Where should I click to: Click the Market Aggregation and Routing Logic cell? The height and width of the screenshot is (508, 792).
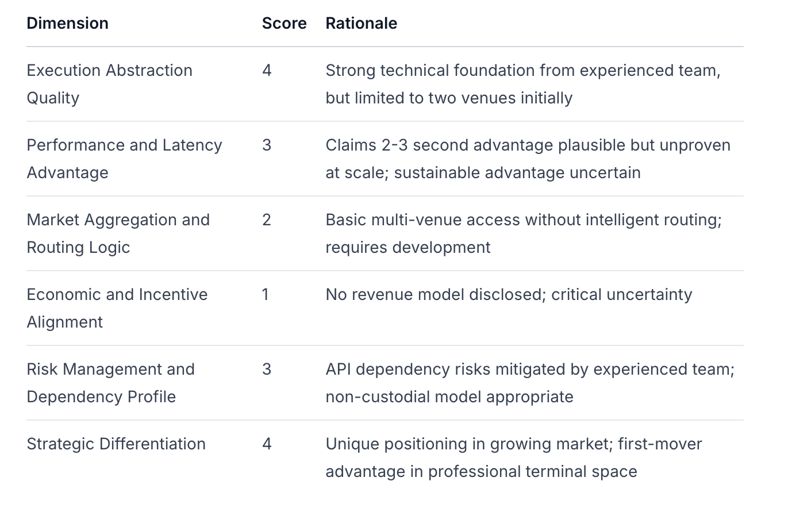[118, 233]
